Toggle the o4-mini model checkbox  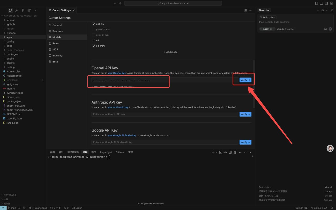coord(94,46)
